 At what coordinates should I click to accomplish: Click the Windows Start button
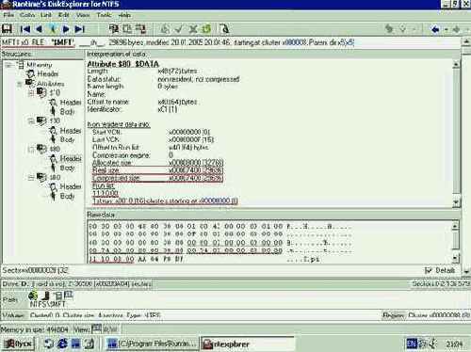(x=18, y=344)
